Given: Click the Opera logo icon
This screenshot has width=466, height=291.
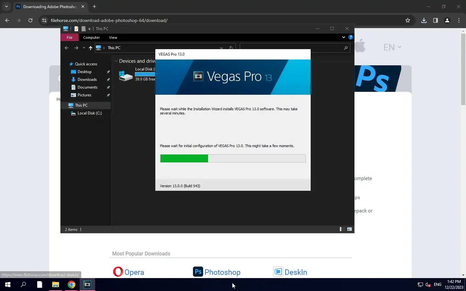Looking at the screenshot, I should [x=118, y=272].
